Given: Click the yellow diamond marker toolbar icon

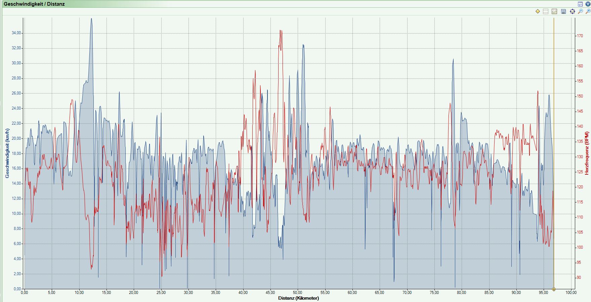Looking at the screenshot, I should point(538,11).
